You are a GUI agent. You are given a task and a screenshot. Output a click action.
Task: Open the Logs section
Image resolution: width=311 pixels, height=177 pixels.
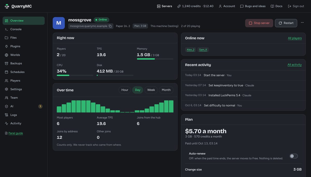click(x=24, y=115)
